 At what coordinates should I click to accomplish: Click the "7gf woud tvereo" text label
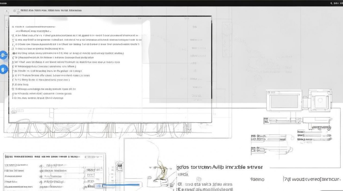[x=312, y=179]
